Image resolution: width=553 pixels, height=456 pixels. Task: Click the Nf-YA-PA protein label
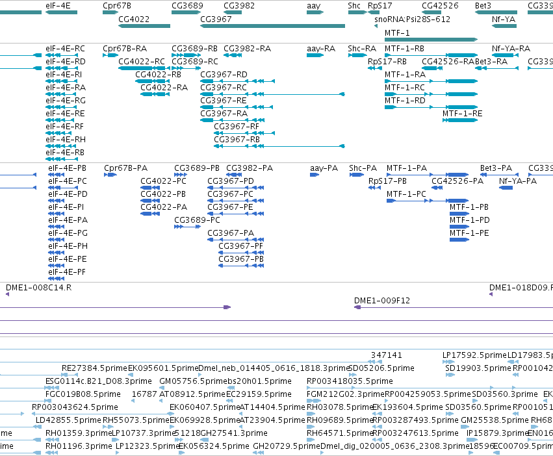(518, 181)
